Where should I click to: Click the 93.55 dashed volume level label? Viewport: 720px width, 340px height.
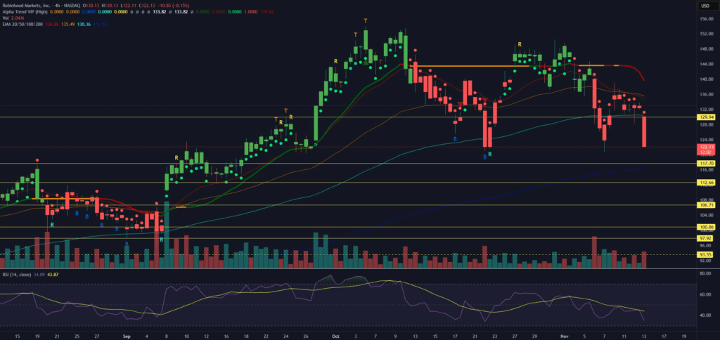[x=703, y=255]
